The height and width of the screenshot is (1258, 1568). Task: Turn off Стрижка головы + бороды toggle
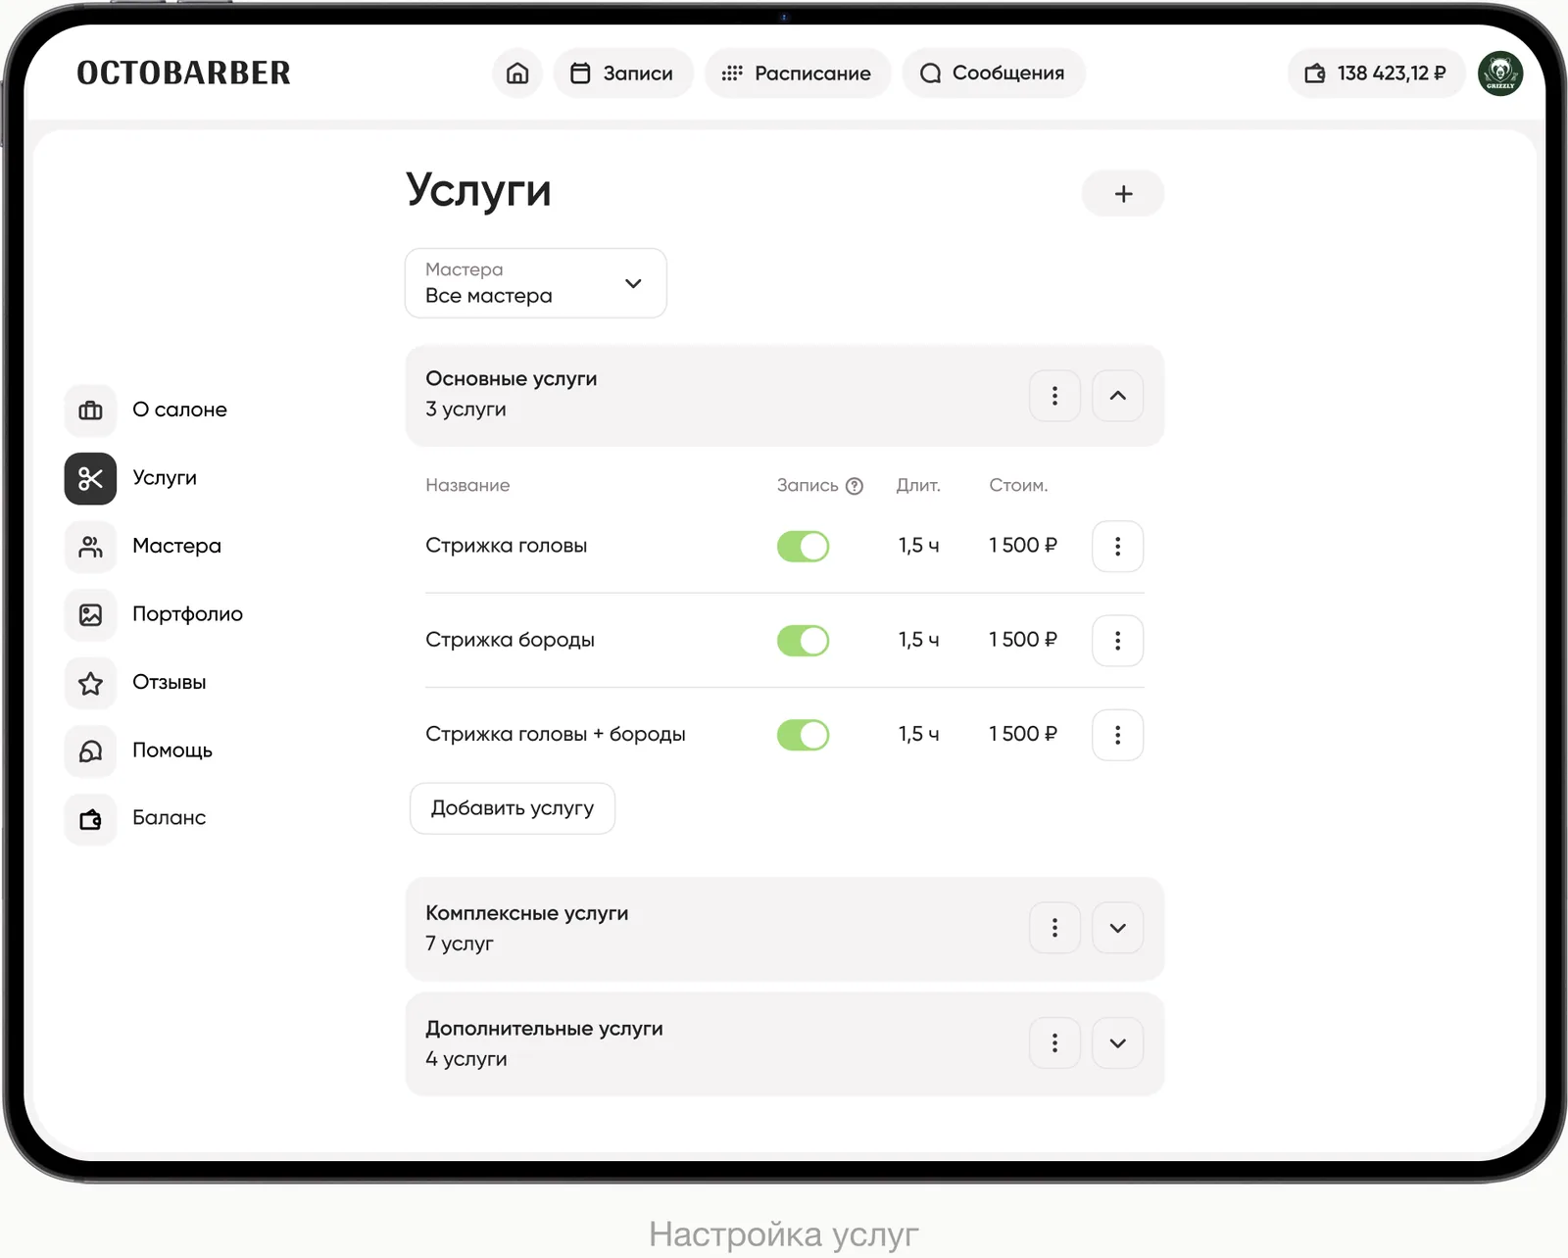[803, 735]
